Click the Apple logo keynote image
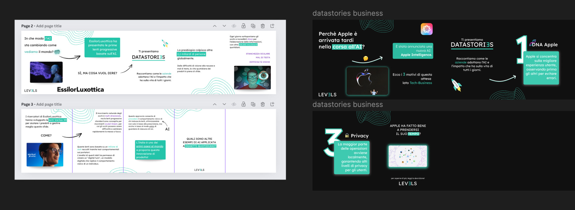 [367, 81]
